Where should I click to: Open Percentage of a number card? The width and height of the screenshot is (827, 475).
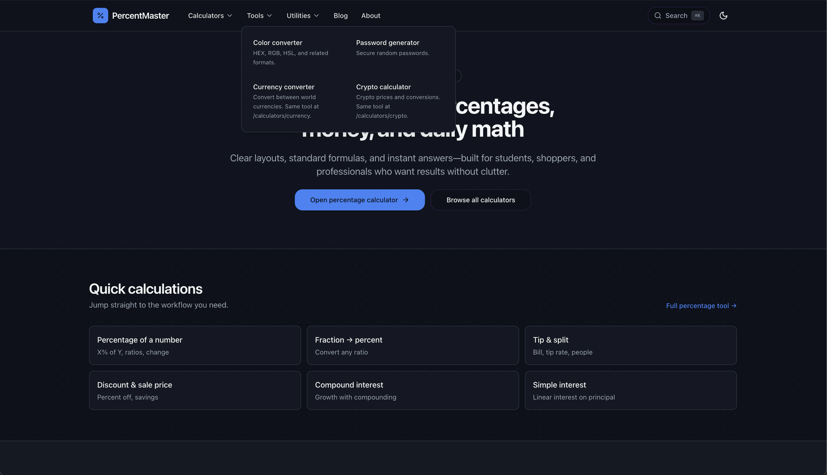coord(195,345)
